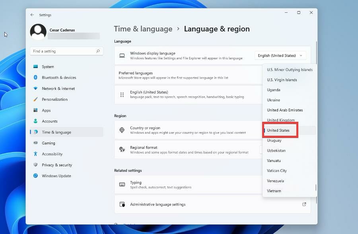Click the System monitor icon
The image size is (358, 234).
click(36, 66)
